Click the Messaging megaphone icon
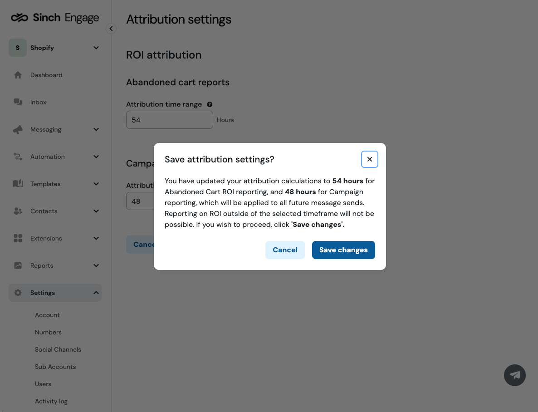The height and width of the screenshot is (412, 538). (x=18, y=129)
